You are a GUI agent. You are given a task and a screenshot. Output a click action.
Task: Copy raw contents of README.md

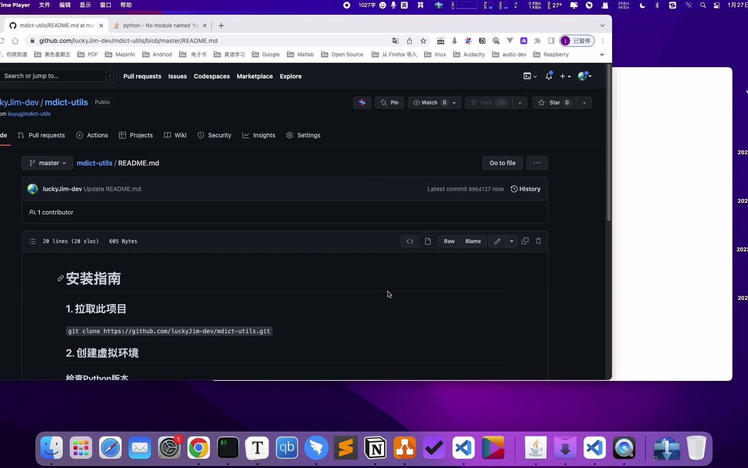tap(525, 241)
